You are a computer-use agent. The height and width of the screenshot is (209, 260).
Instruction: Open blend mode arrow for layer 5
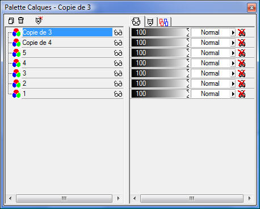tap(233, 53)
